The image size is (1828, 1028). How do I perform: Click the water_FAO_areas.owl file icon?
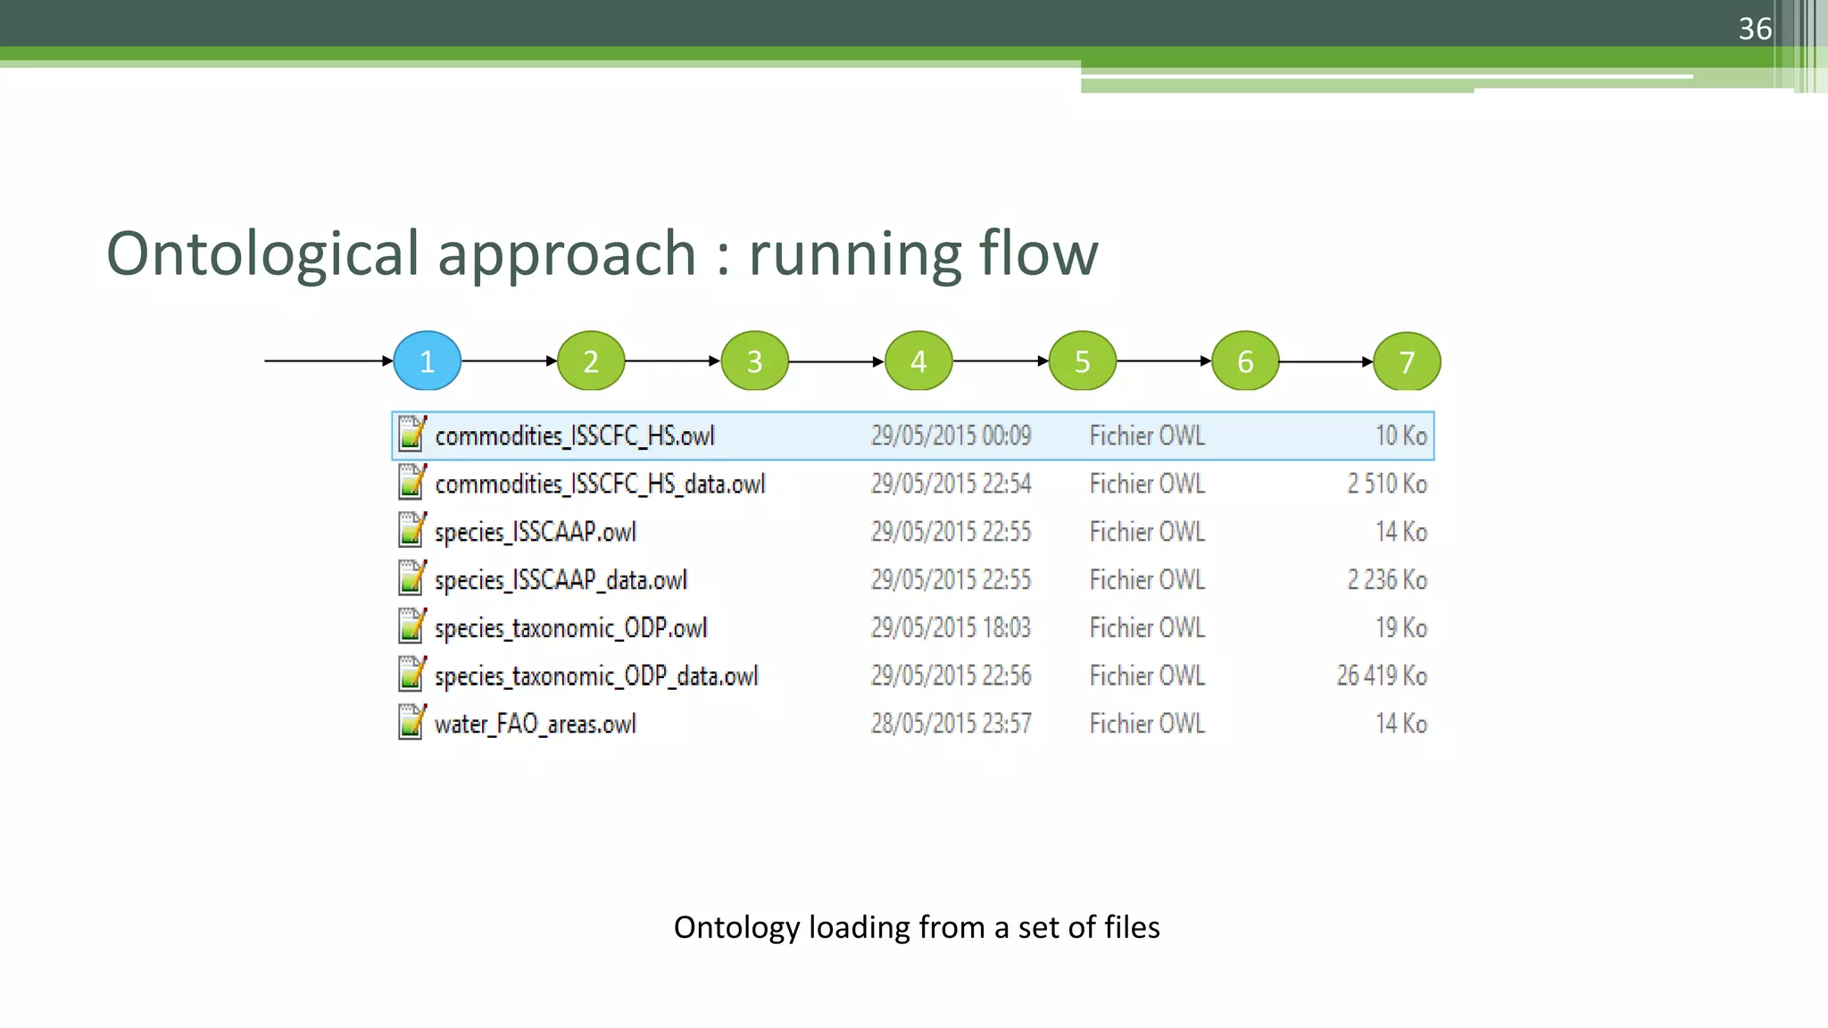411,723
